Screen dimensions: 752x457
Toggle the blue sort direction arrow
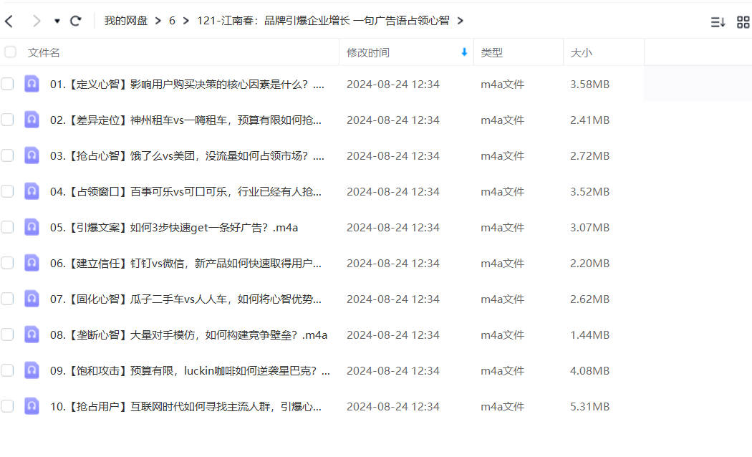click(x=464, y=52)
